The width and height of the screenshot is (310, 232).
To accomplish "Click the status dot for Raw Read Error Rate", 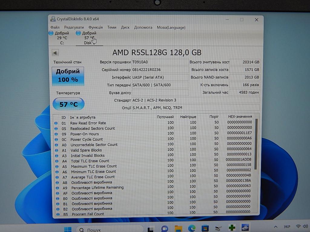I will pyautogui.click(x=56, y=123).
